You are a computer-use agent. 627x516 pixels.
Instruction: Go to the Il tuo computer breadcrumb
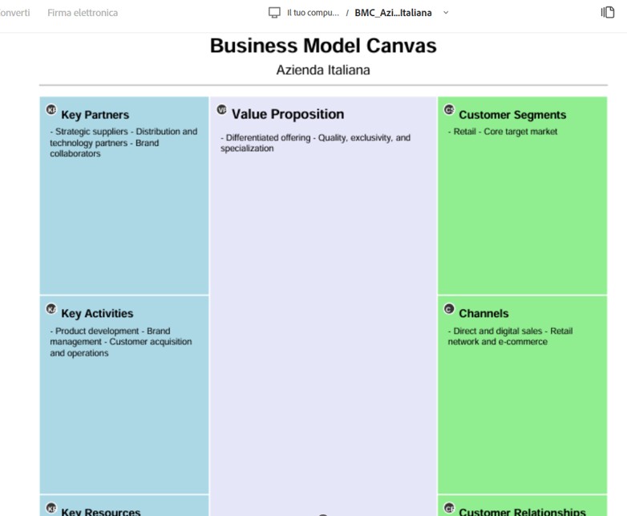(x=313, y=13)
